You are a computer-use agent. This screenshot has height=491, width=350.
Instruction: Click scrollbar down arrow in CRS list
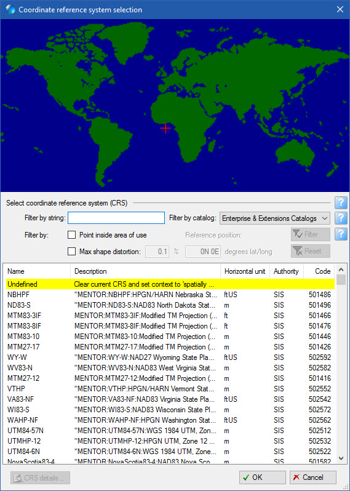pos(341,458)
